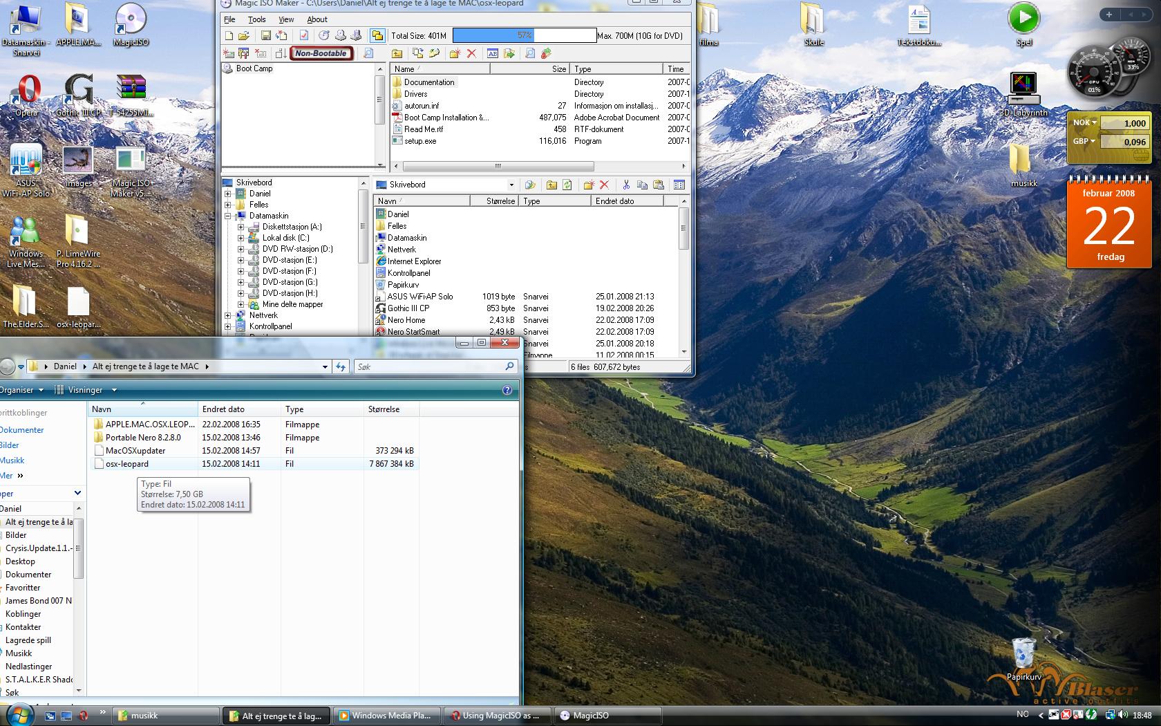Open the Skrivebord location dropdown
The image size is (1161, 726).
click(511, 185)
